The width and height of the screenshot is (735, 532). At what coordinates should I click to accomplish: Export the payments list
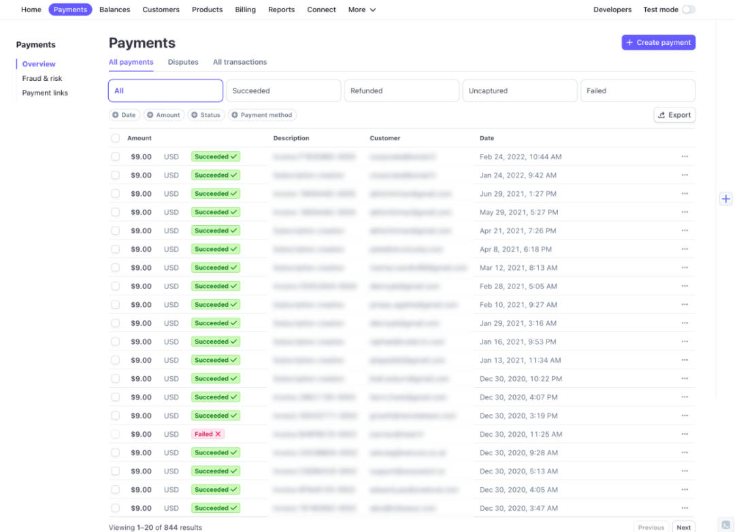point(674,115)
